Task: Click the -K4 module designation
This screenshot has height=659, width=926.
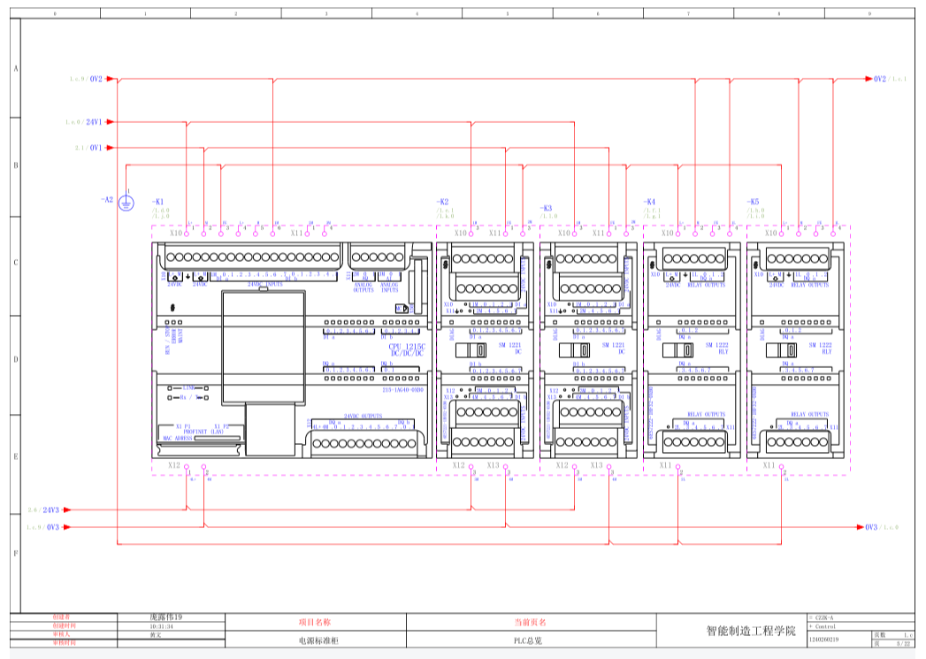Action: pos(649,202)
